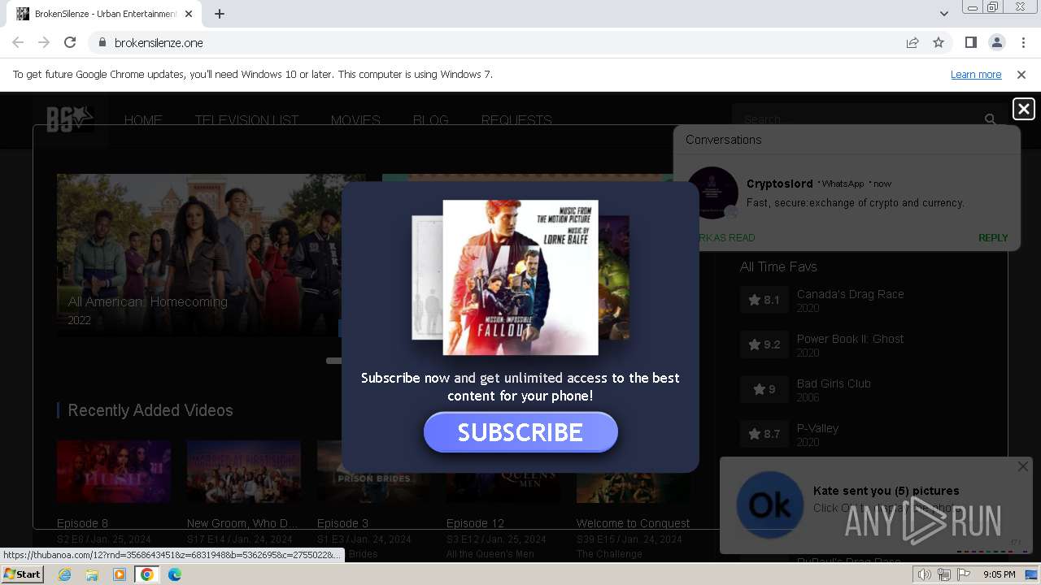Close the BrokenSilenze tab

pos(189,14)
